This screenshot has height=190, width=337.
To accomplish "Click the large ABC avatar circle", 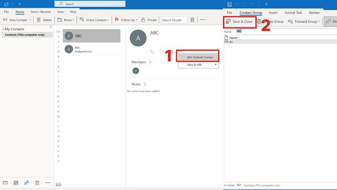I will coord(138,38).
